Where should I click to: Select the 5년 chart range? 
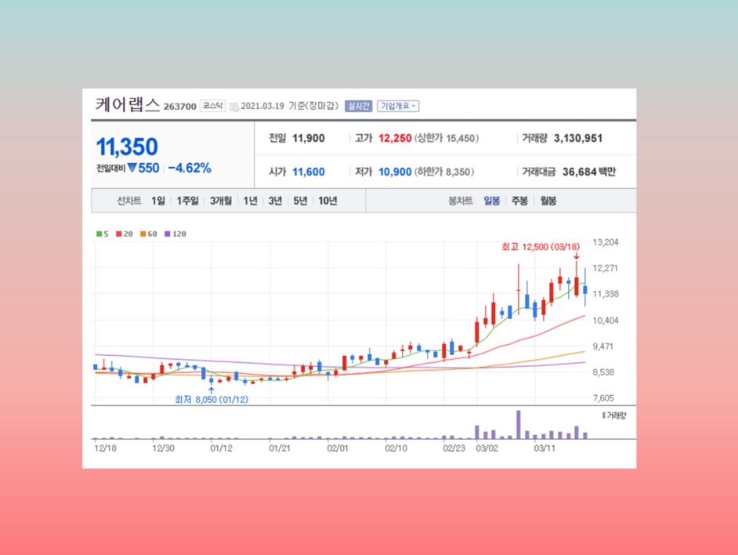(300, 201)
